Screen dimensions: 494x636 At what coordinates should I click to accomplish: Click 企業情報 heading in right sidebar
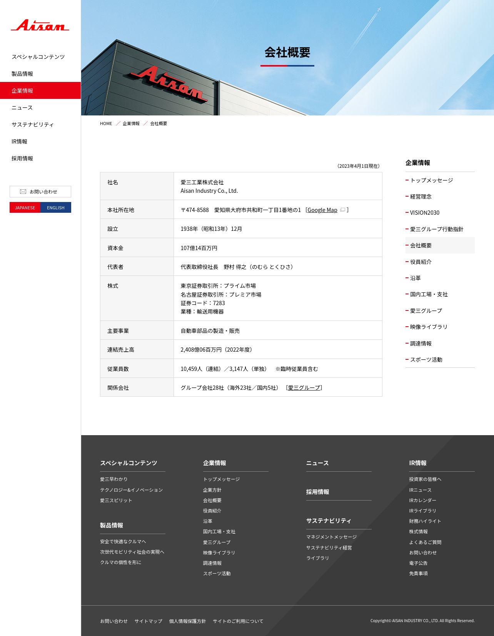[x=418, y=163]
